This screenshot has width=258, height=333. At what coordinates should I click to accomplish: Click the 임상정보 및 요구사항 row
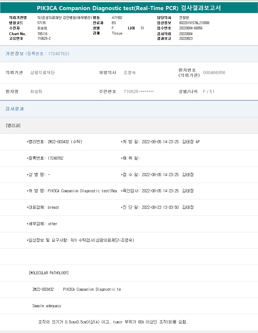(80, 240)
